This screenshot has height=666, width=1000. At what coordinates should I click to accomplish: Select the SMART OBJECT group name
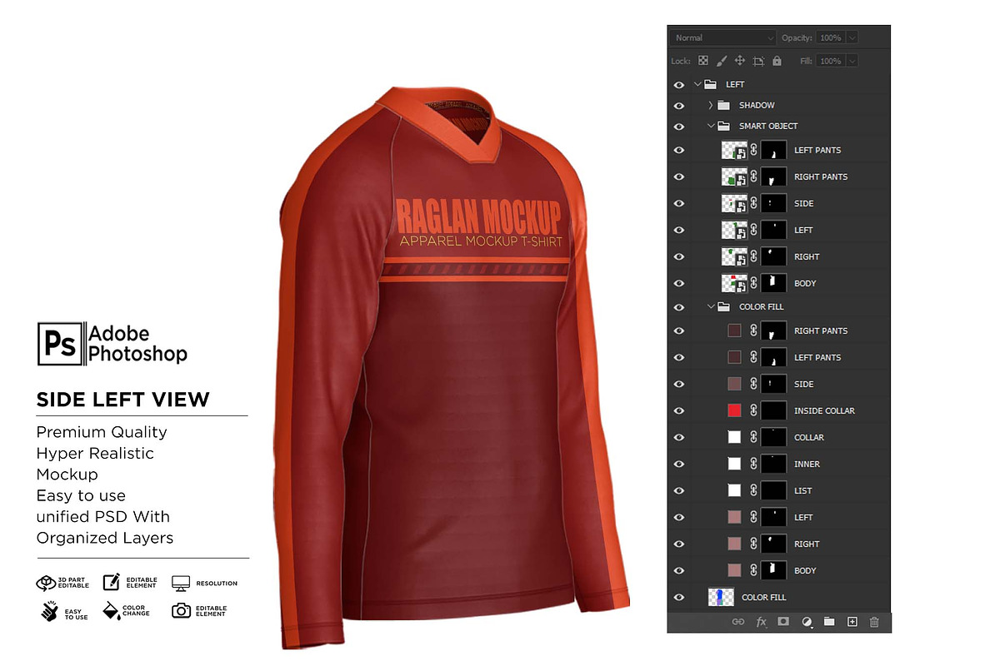[768, 126]
